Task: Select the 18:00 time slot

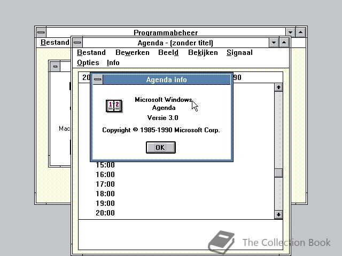Action: point(105,194)
